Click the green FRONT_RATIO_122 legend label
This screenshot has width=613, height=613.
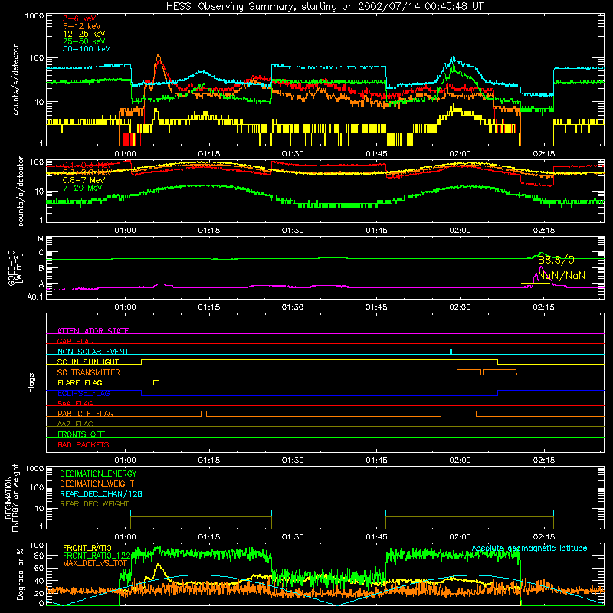[x=97, y=556]
